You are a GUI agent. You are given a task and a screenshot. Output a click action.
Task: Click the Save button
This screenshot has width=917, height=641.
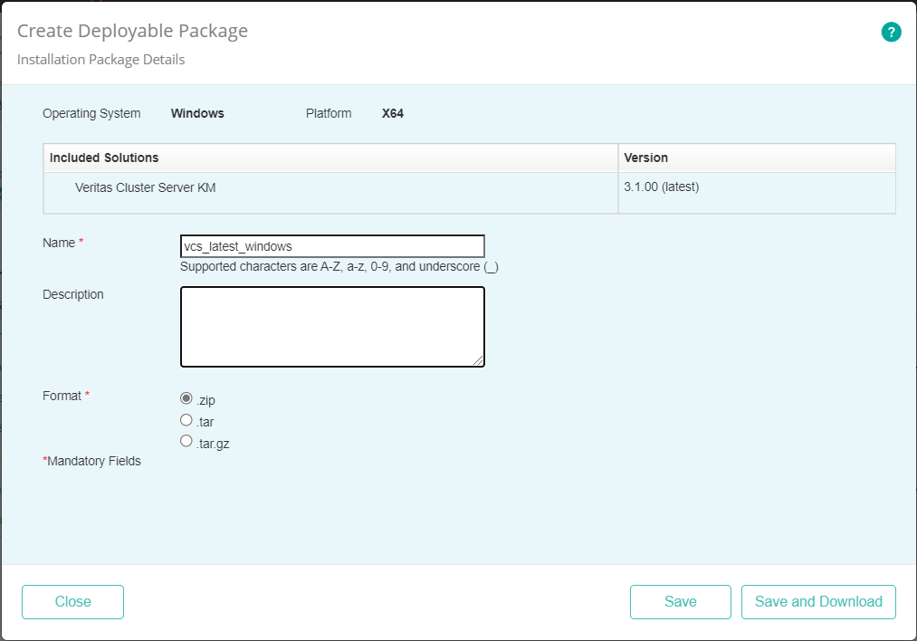click(x=680, y=601)
